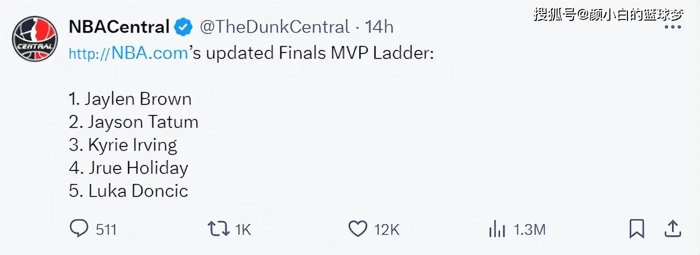The width and height of the screenshot is (700, 255).
Task: Click the blue verified badge
Action: click(x=183, y=27)
